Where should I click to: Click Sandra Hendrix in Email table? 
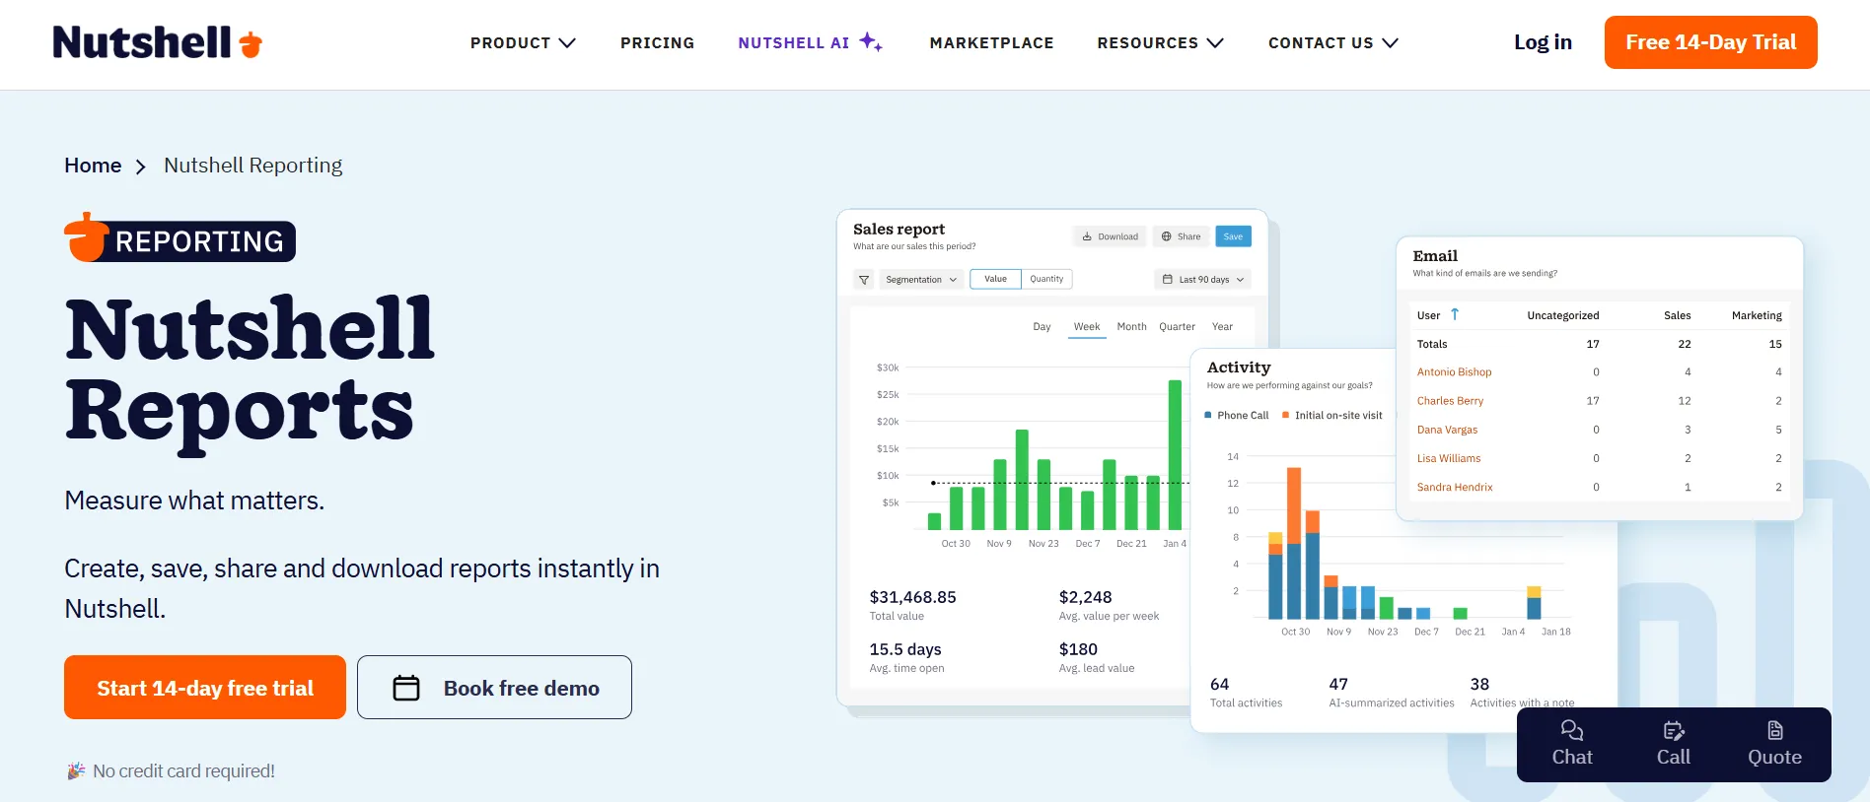click(x=1455, y=487)
